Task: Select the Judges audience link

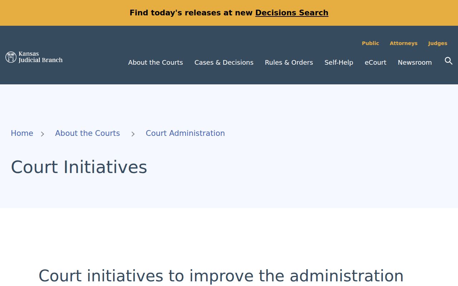Action: 438,43
